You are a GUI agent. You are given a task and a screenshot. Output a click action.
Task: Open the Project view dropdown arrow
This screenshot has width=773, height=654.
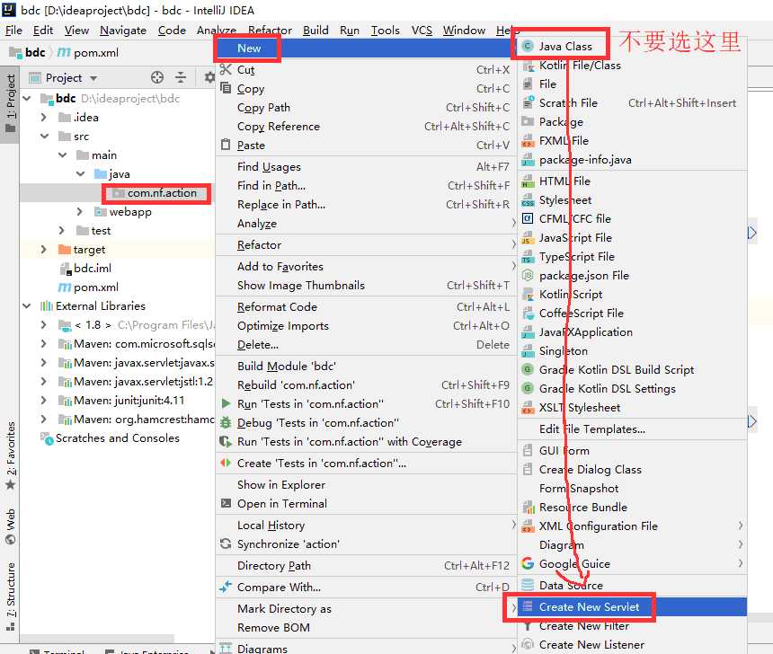(93, 78)
